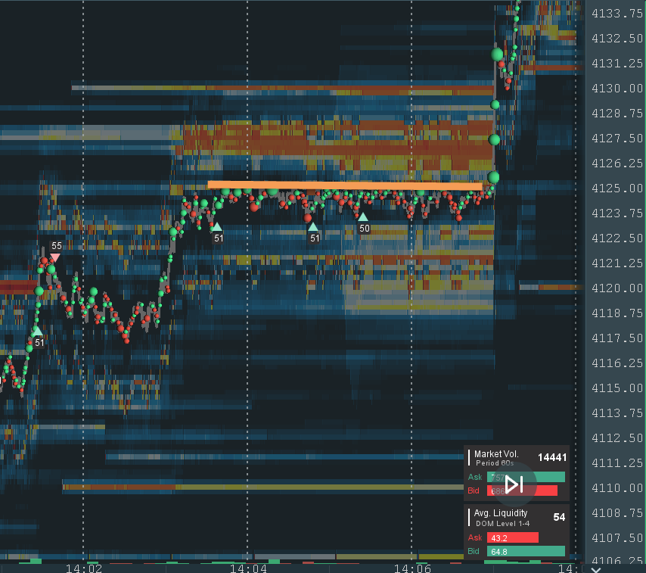The image size is (646, 573).
Task: Click the large green volume dot near 4127.50
Action: (x=495, y=139)
